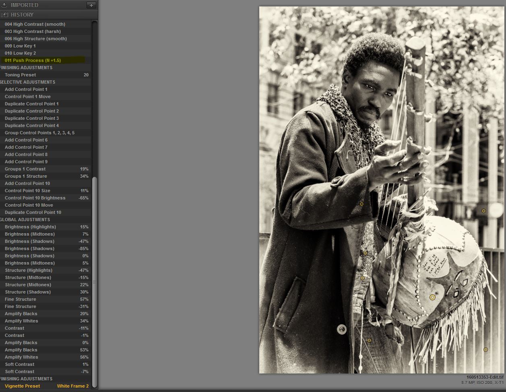The width and height of the screenshot is (506, 392).
Task: Select control point on the coat sleeve
Action: click(x=361, y=204)
